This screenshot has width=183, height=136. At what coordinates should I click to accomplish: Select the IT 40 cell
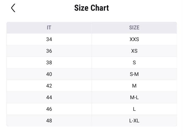click(x=49, y=74)
